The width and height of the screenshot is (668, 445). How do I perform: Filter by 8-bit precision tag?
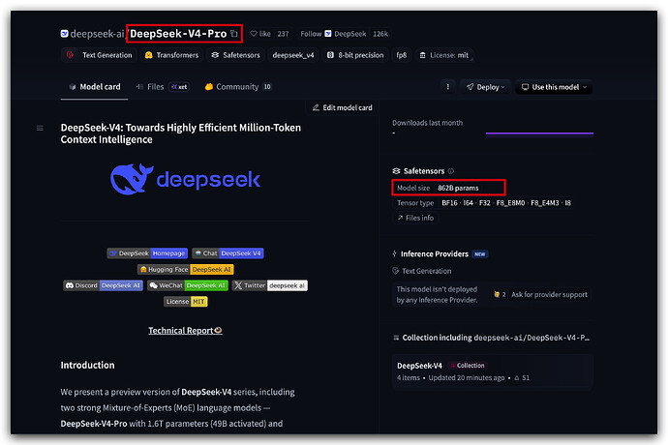click(355, 55)
